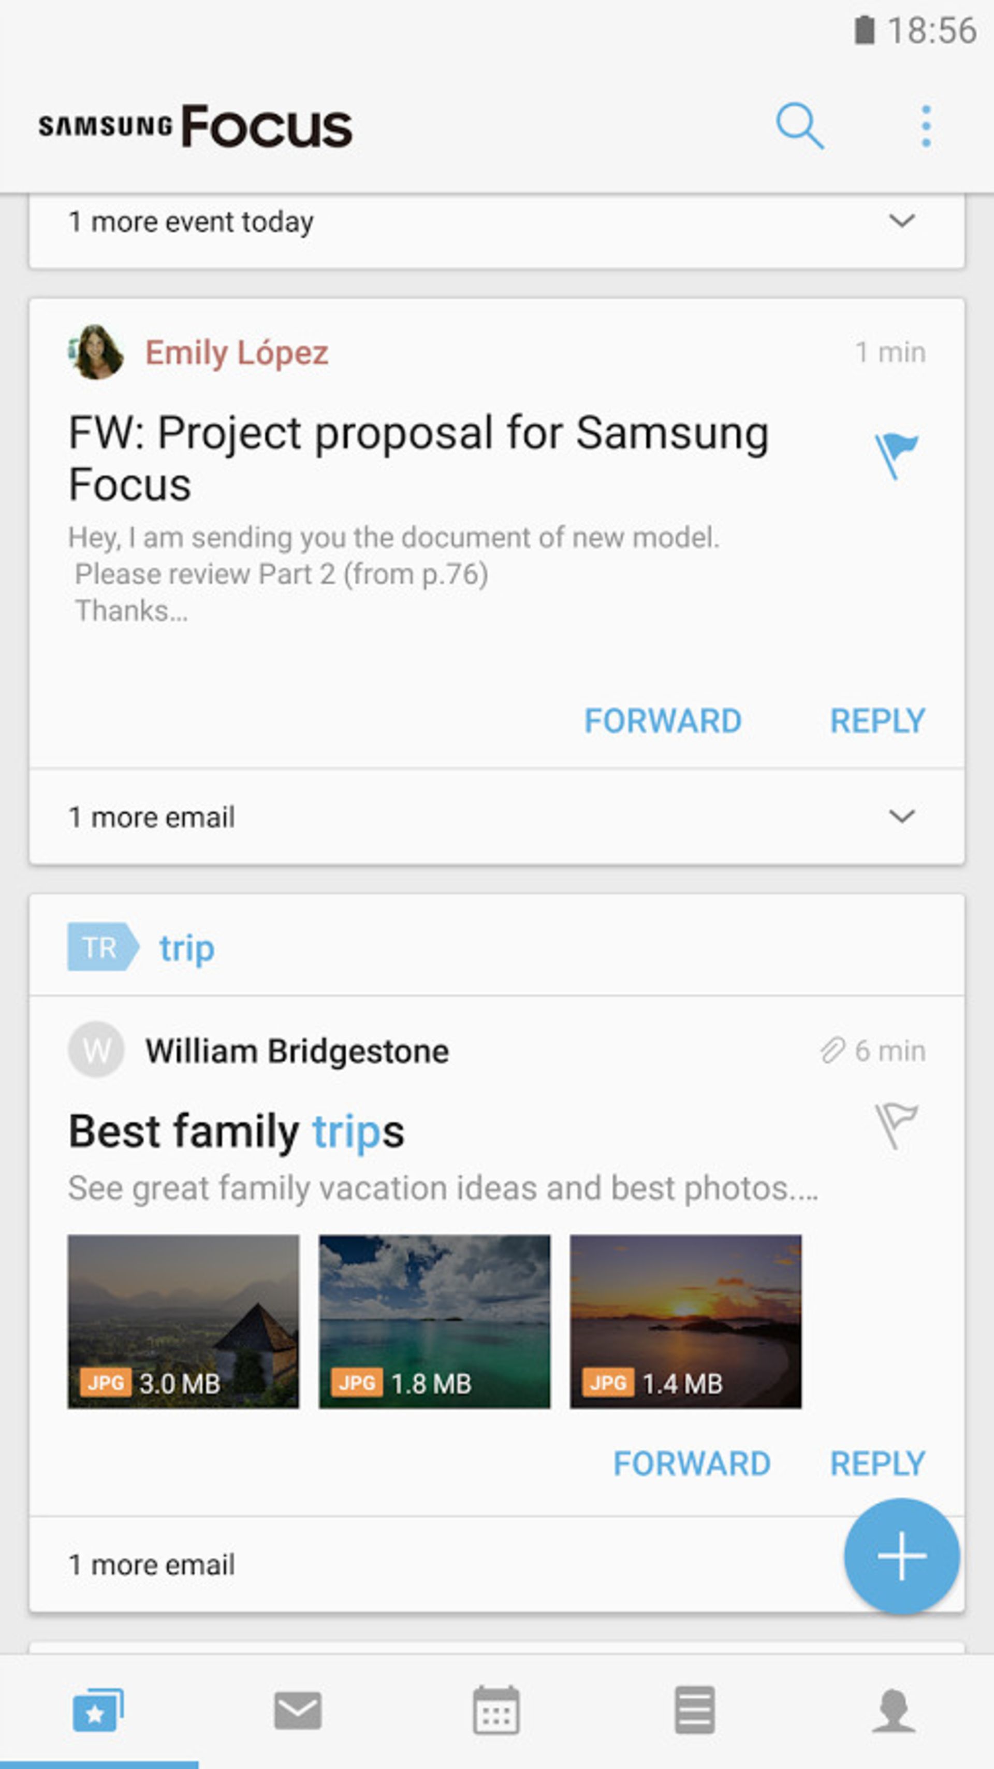Reply to the Best family trips email
Viewport: 994px width, 1769px height.
point(878,1463)
